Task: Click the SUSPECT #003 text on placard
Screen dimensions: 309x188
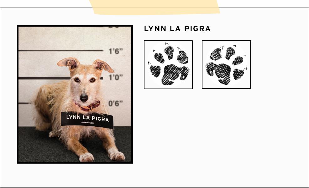Action: [88, 123]
